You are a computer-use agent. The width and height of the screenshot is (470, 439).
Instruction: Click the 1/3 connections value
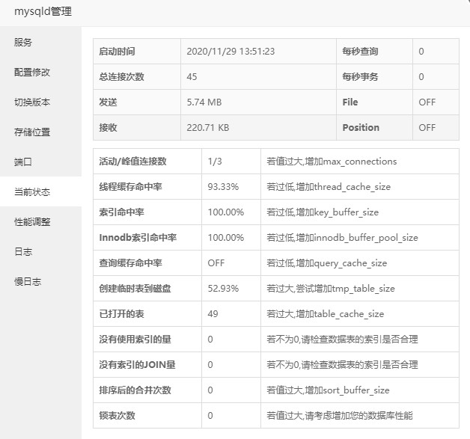(x=215, y=161)
